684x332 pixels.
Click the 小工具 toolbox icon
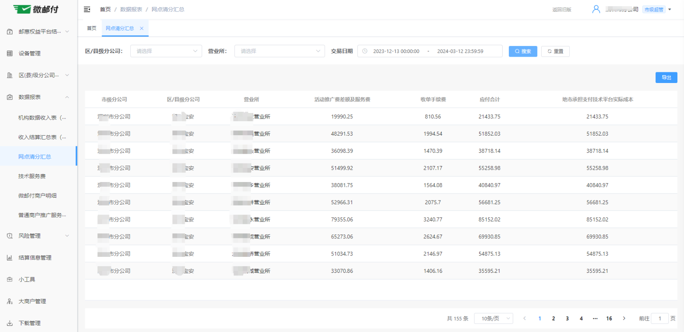(x=10, y=279)
